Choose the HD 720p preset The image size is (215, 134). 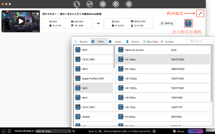[163, 107]
